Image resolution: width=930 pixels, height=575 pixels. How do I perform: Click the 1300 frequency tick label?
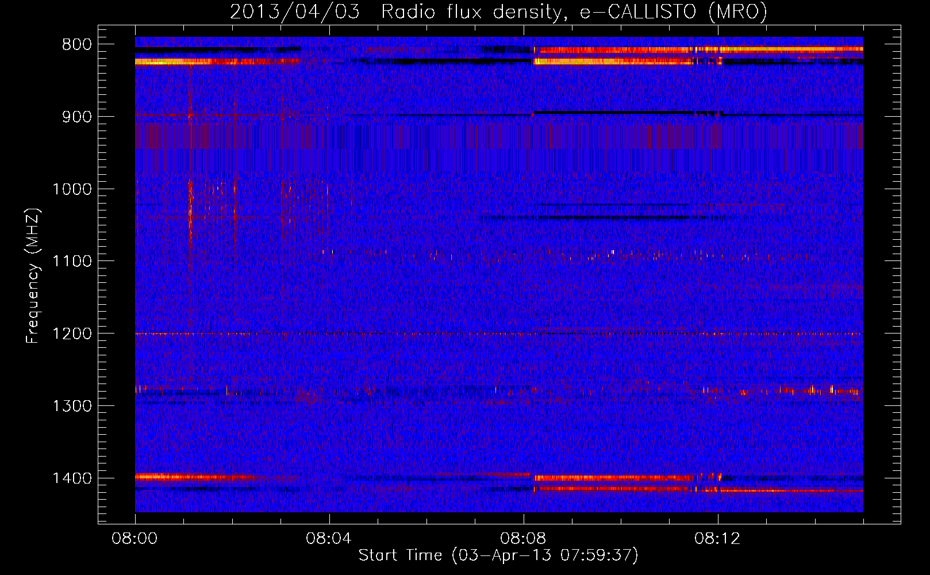(x=72, y=407)
